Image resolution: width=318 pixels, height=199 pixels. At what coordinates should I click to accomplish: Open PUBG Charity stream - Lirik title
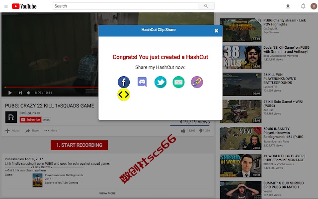point(285,22)
